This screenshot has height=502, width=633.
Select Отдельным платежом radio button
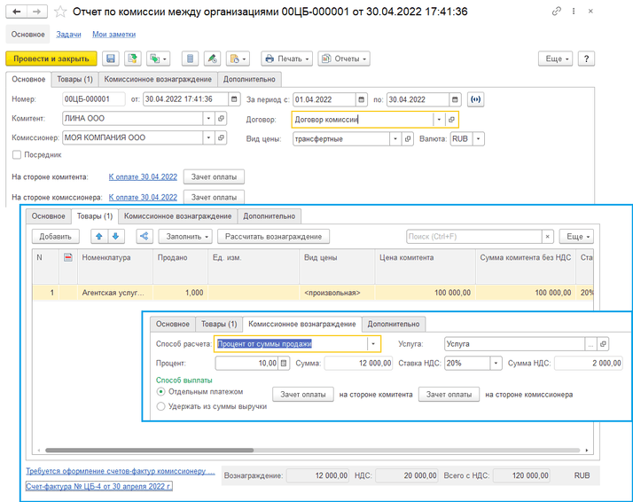tap(160, 391)
